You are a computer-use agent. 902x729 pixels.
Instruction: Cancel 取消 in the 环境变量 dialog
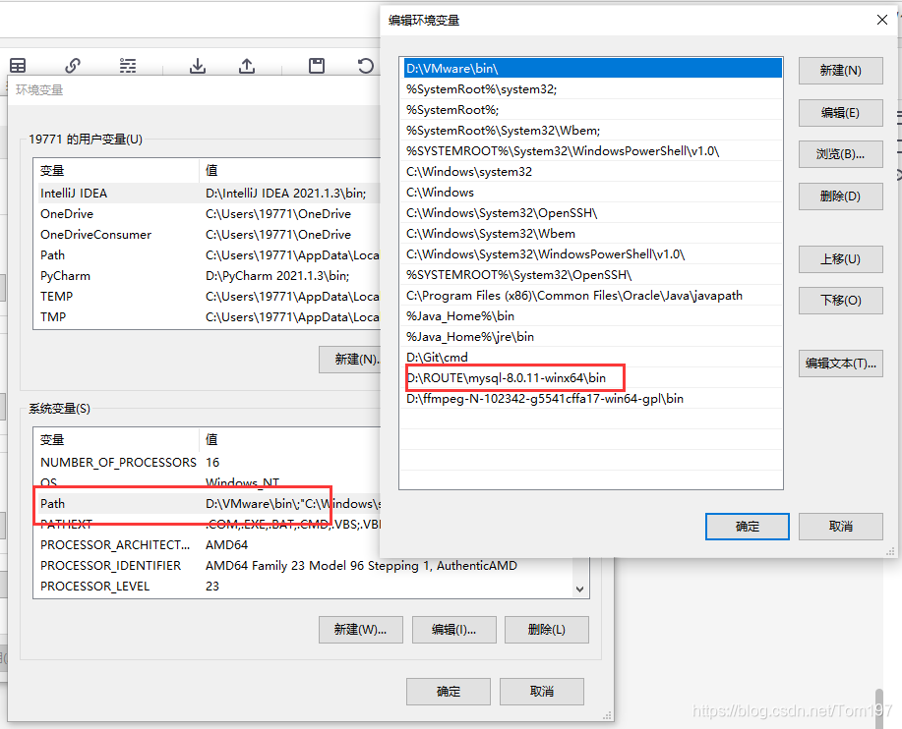(542, 692)
